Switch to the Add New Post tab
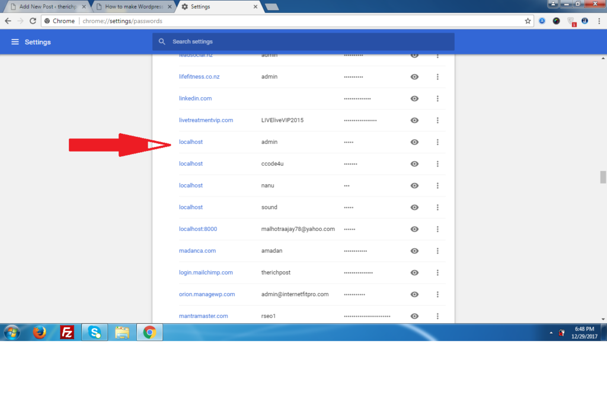 coord(47,7)
